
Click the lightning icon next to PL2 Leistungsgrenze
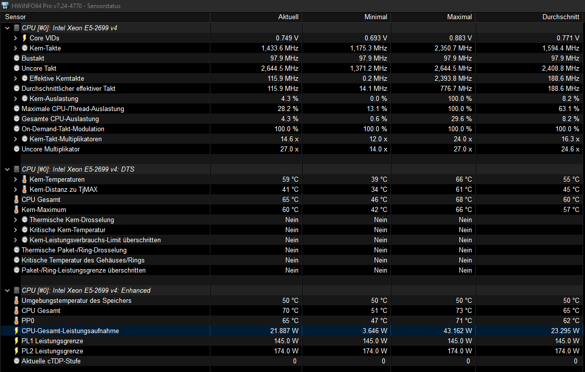pos(17,351)
